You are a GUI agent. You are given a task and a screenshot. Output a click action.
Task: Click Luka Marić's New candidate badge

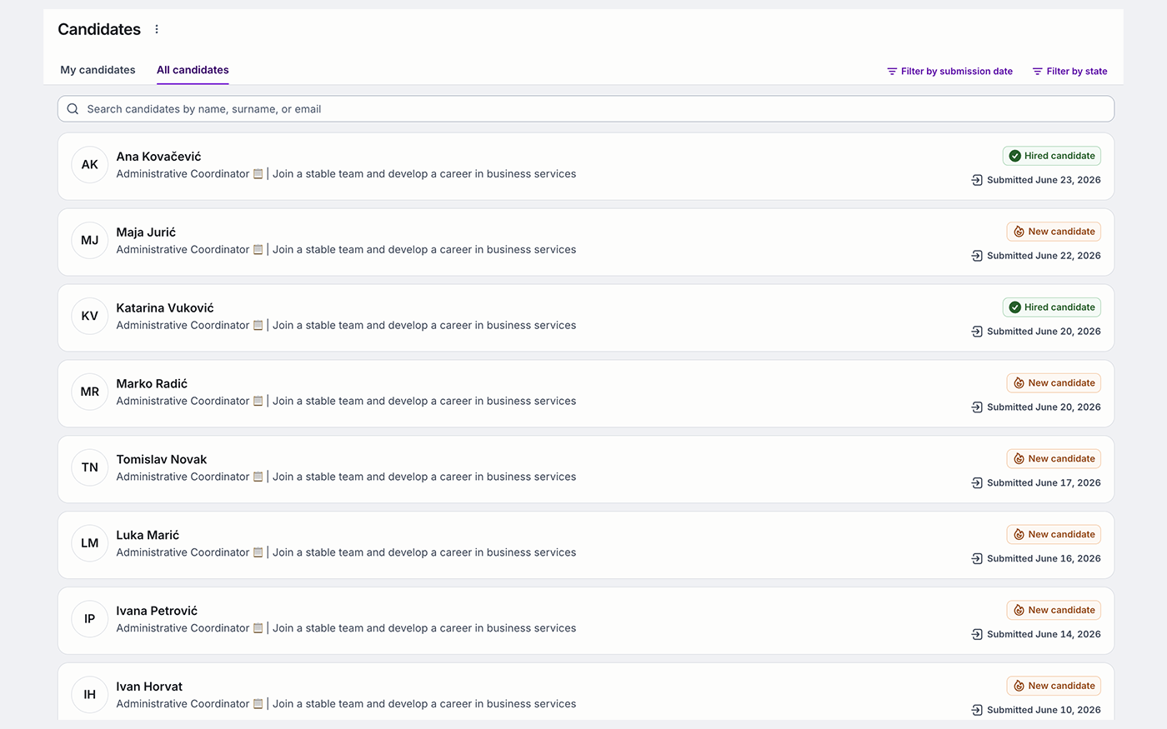1054,535
